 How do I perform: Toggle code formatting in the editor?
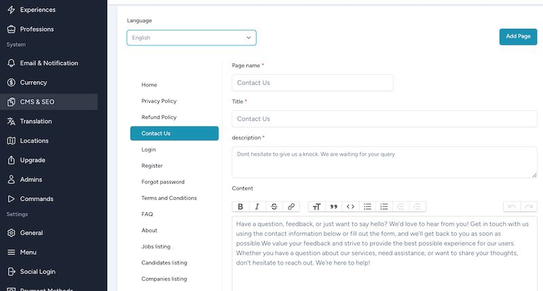(350, 207)
